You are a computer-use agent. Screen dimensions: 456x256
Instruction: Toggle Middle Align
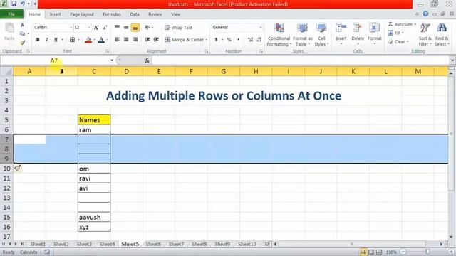pyautogui.click(x=126, y=27)
